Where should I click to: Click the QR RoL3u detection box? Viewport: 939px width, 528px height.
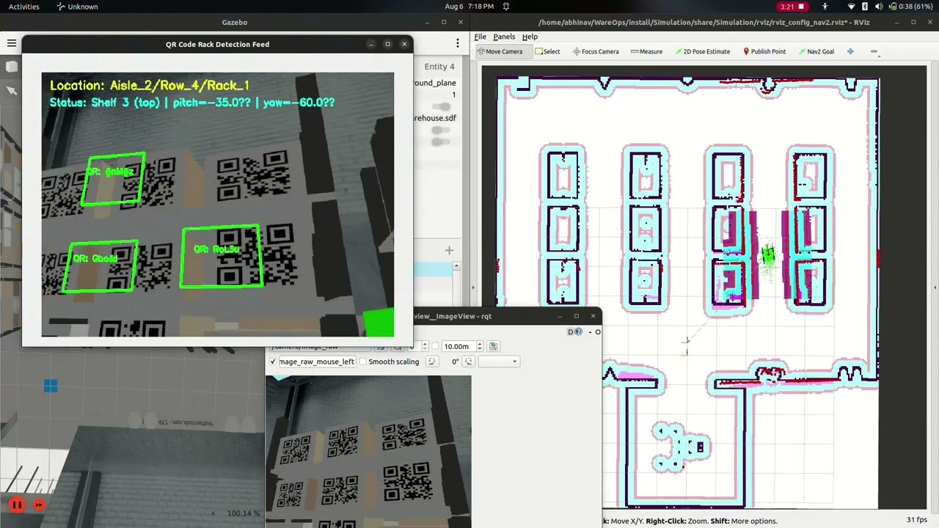coord(221,256)
